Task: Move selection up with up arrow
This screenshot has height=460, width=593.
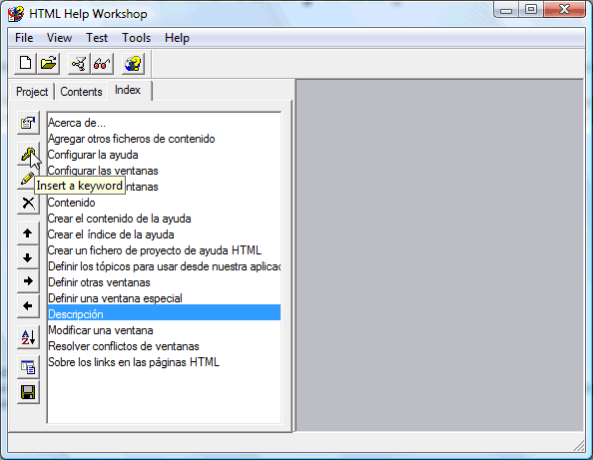Action: [x=28, y=233]
